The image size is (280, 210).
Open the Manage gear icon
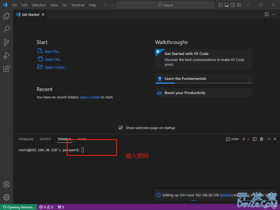(7, 197)
